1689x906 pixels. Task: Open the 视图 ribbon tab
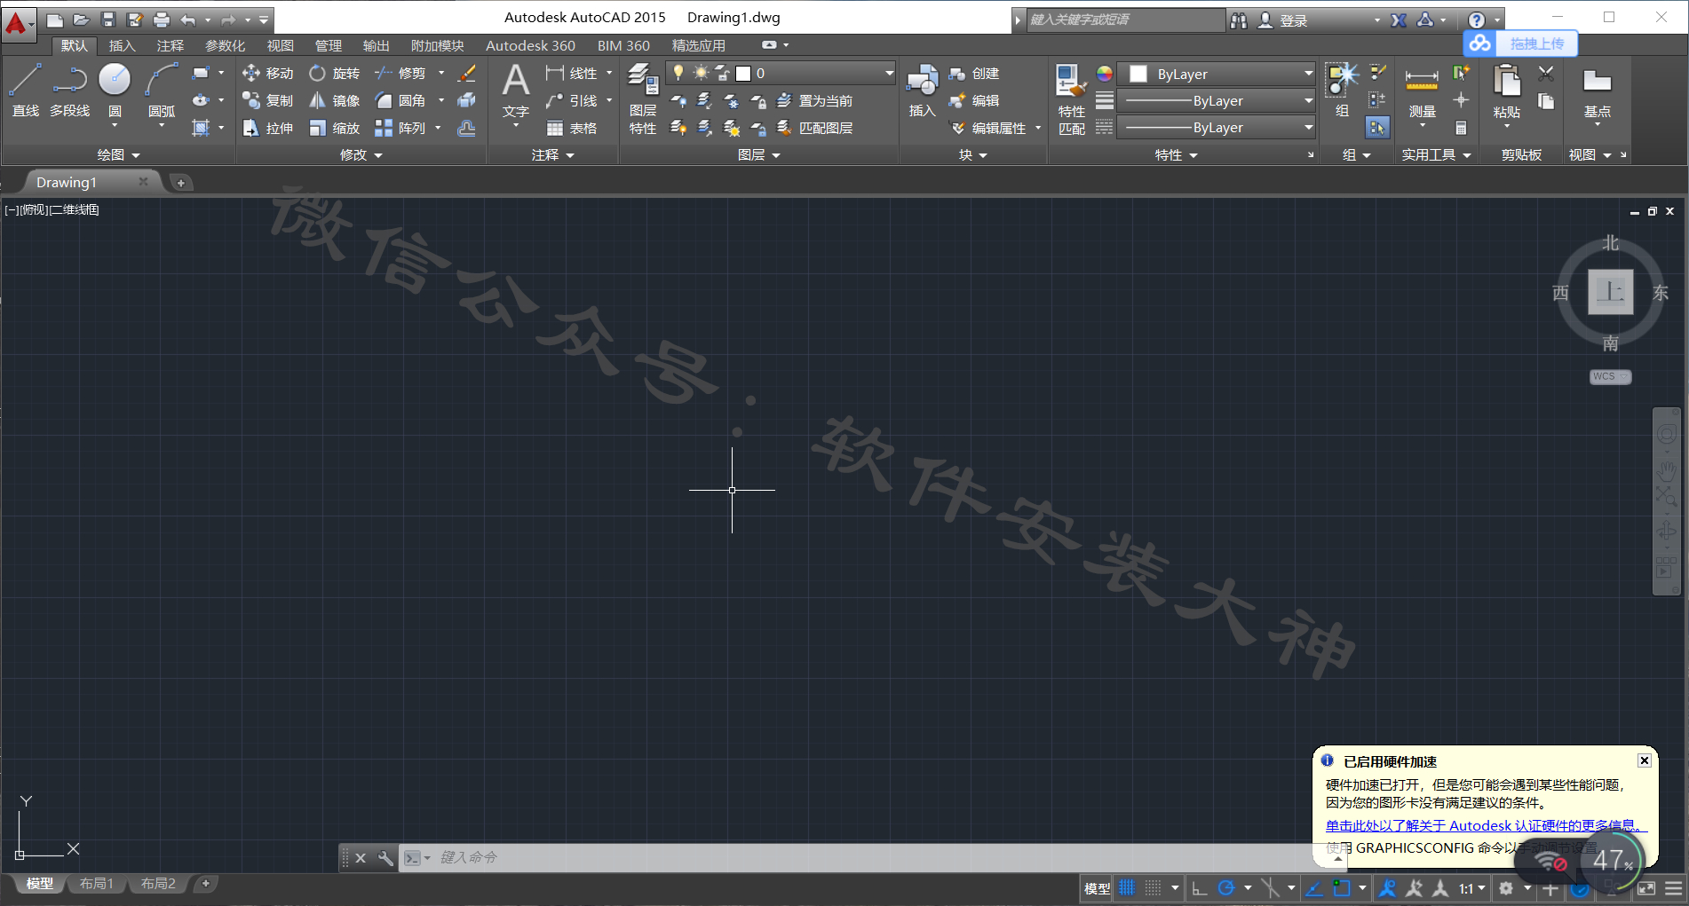click(x=280, y=45)
